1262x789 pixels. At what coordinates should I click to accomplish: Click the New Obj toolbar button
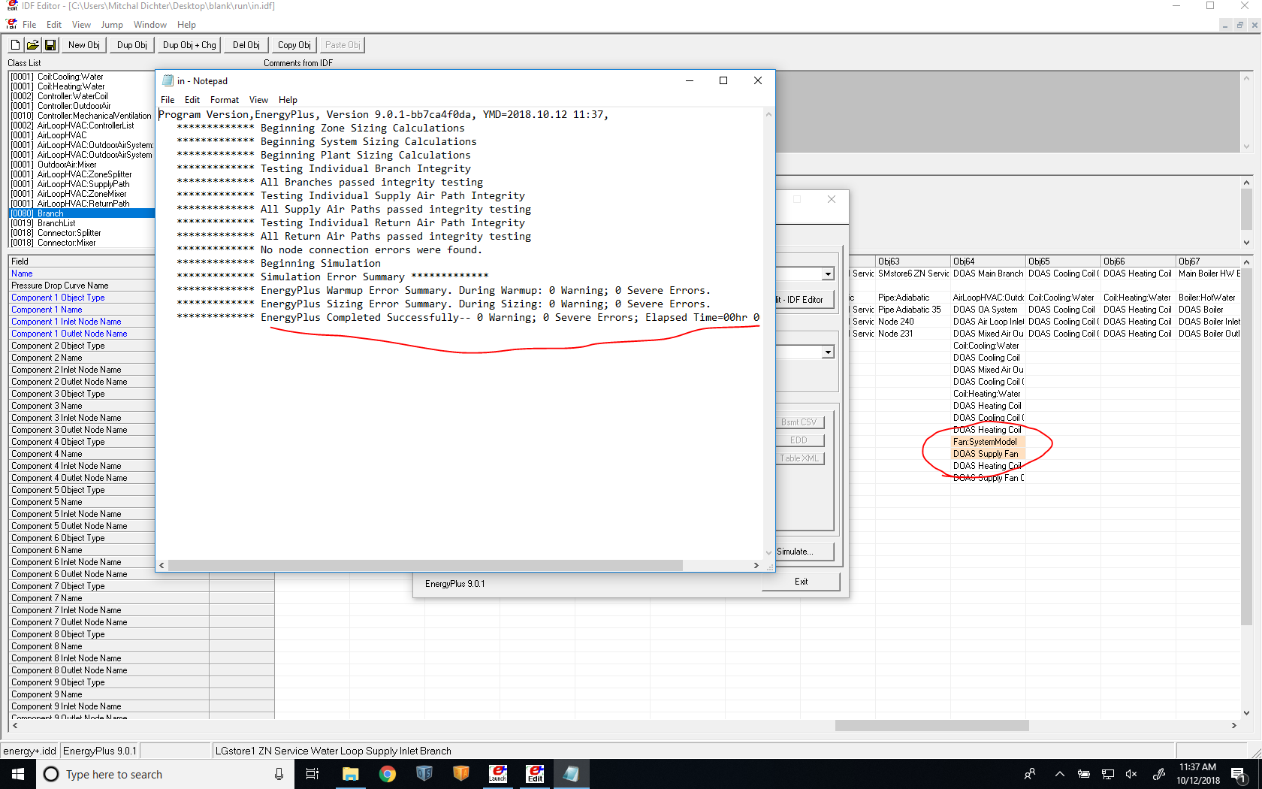pos(83,45)
